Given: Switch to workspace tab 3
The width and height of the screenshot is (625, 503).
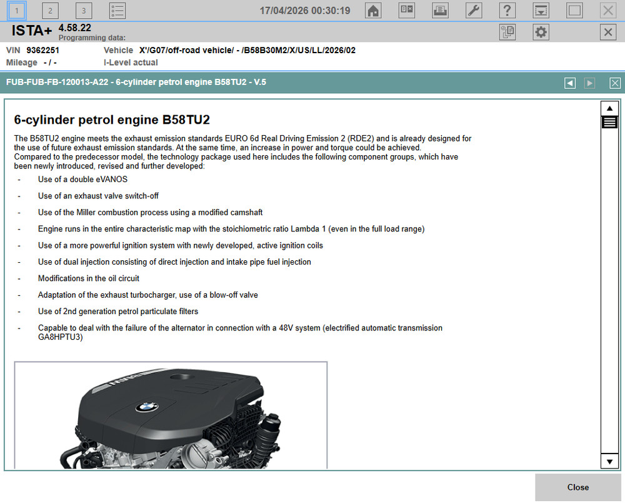Looking at the screenshot, I should click(83, 10).
